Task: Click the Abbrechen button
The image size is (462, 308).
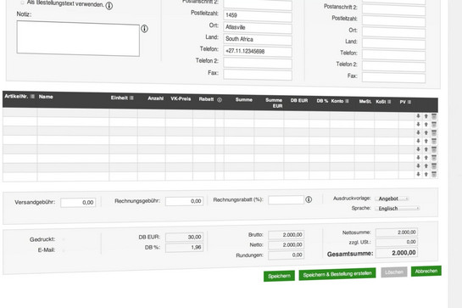Action: pos(426,271)
